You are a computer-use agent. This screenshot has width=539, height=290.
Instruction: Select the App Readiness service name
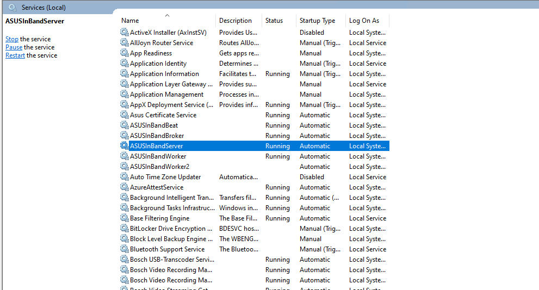[x=151, y=53]
